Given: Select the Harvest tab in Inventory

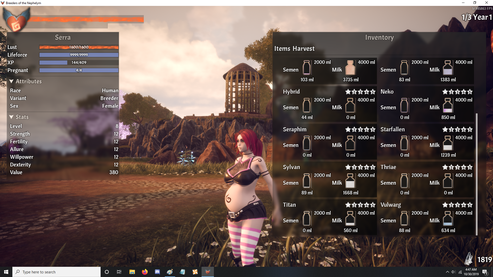Looking at the screenshot, I should (x=304, y=48).
